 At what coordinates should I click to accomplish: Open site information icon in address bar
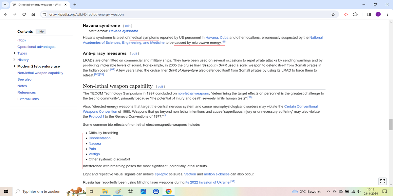point(44,14)
